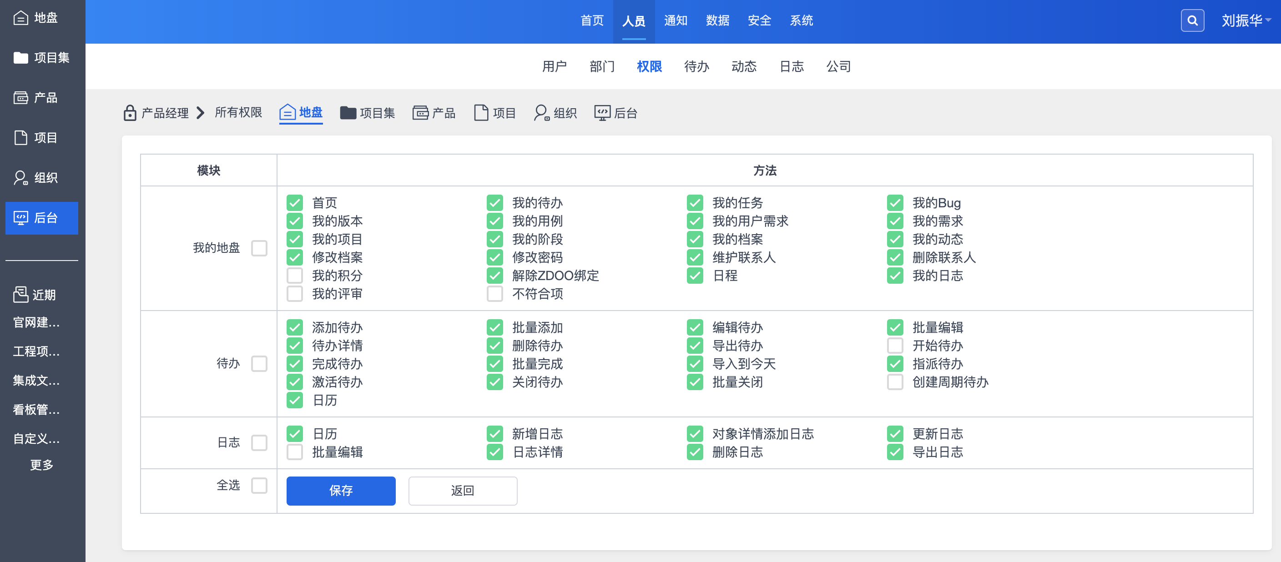Click the search magnifier icon

tap(1192, 20)
